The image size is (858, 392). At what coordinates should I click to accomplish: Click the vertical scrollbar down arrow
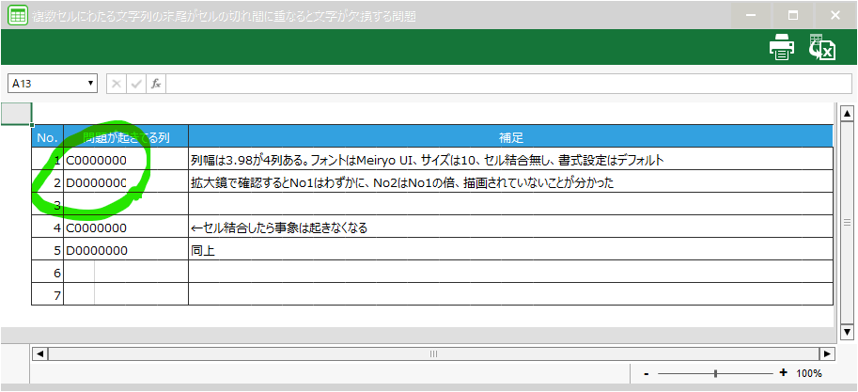846,332
